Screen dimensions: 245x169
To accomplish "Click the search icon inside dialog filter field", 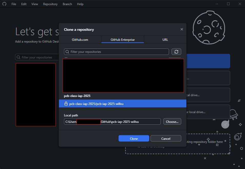I will click(67, 52).
